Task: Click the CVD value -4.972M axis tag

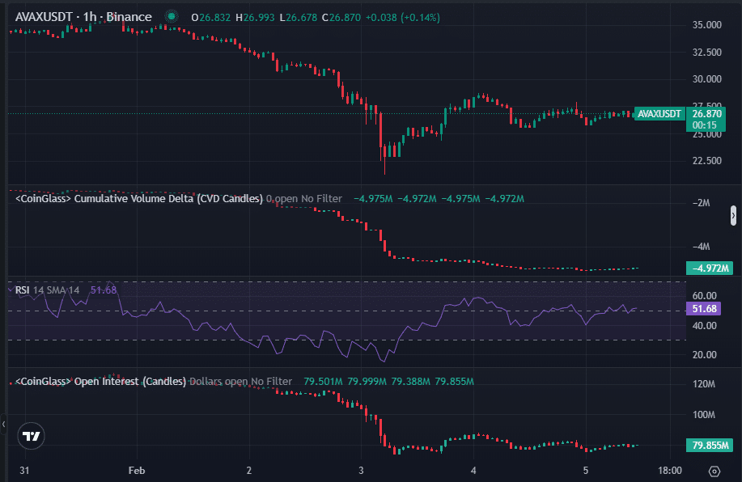Action: (710, 268)
